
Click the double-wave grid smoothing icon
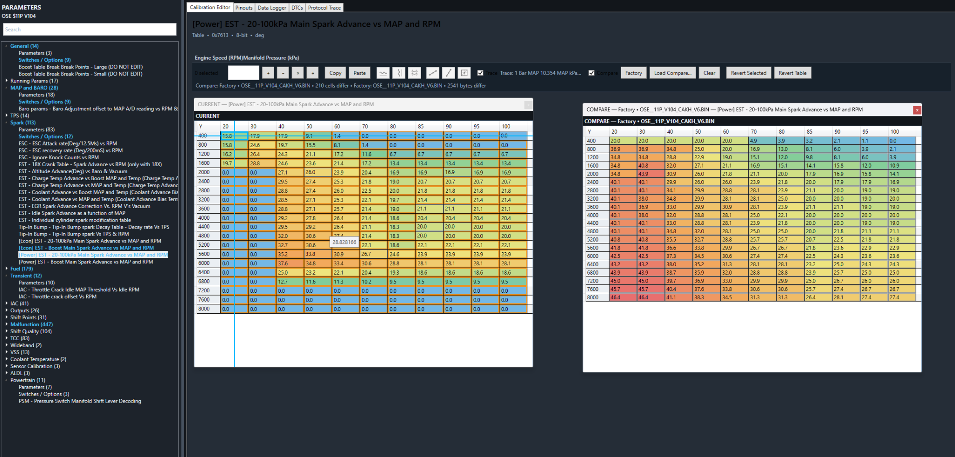[415, 73]
